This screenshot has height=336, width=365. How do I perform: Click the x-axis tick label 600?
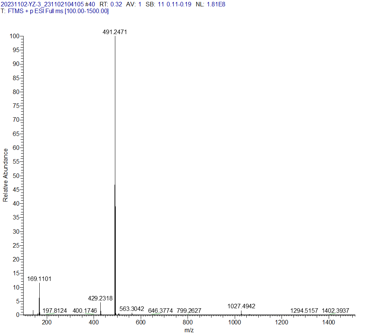(141, 323)
